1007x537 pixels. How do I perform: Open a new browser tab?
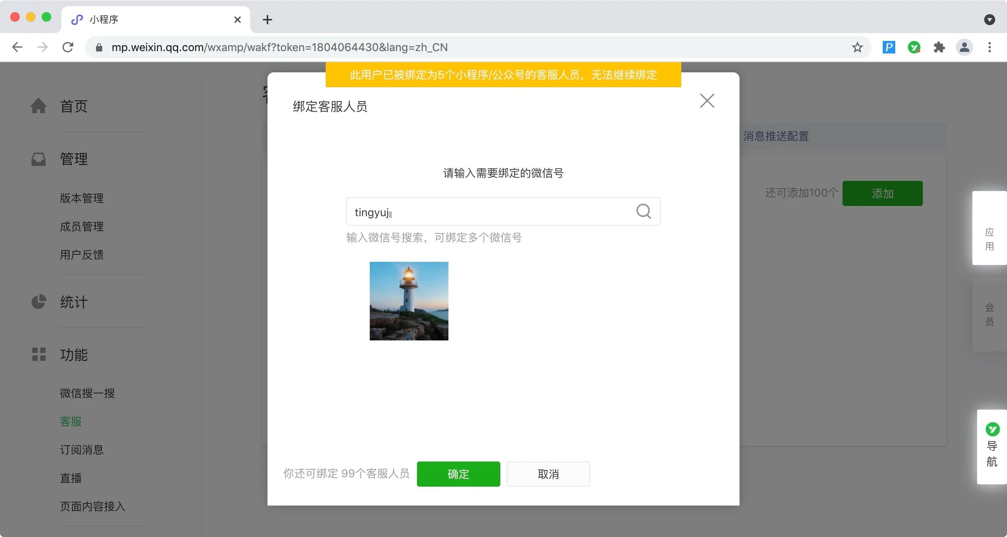tap(267, 20)
